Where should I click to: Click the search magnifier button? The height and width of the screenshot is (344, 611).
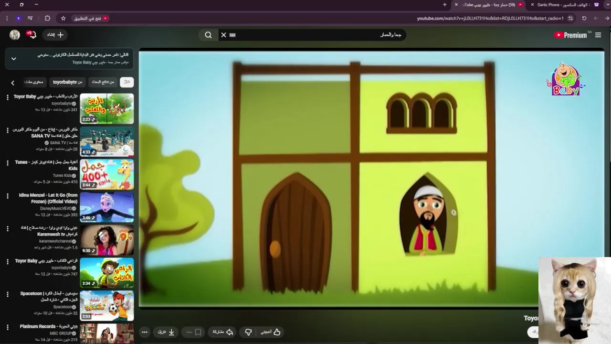coord(208,35)
